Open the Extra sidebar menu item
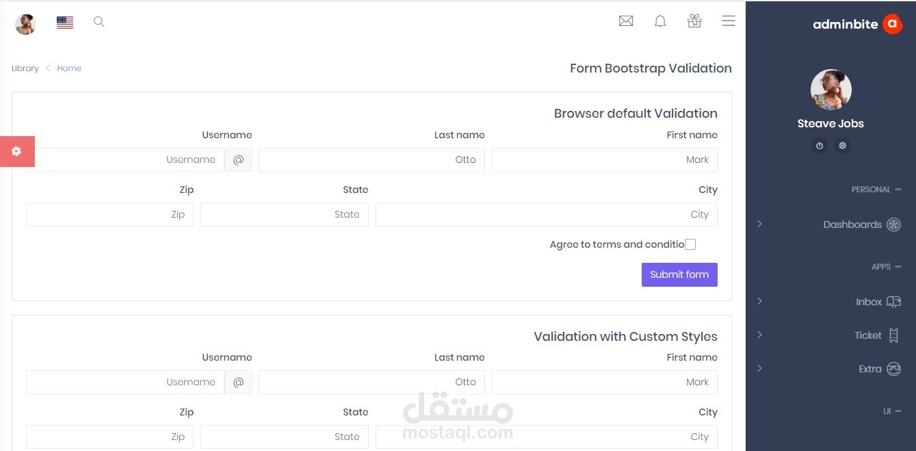Viewport: 916px width, 451px height. (x=870, y=369)
